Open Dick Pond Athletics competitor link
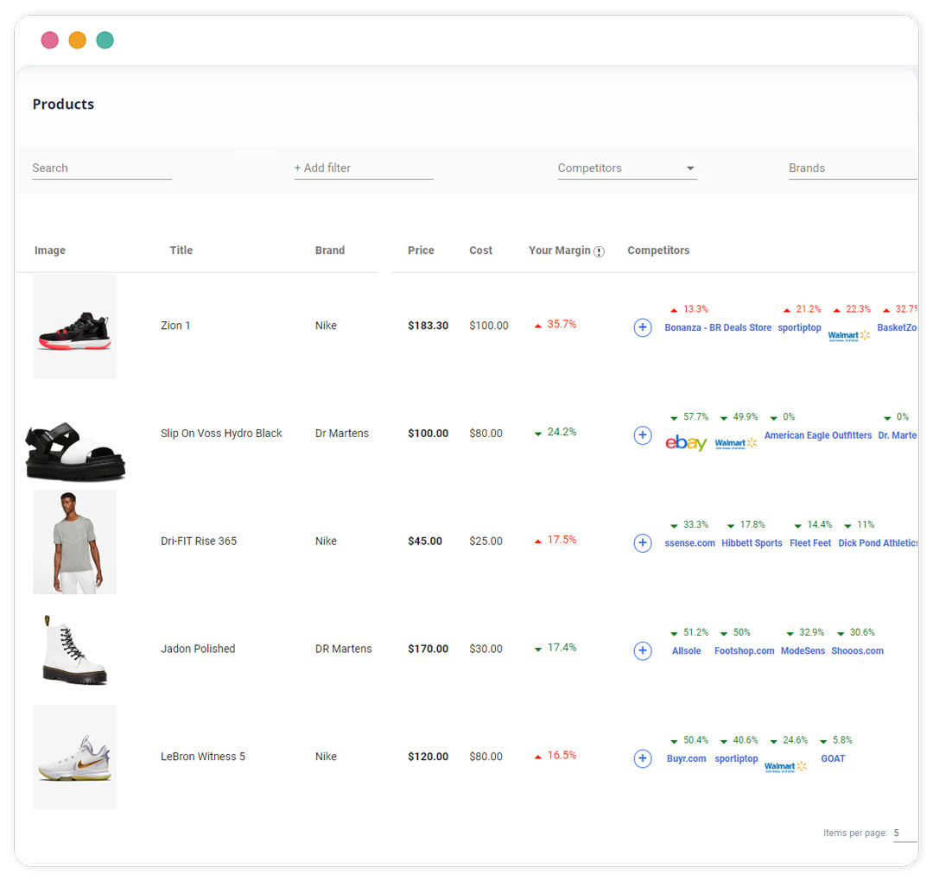The width and height of the screenshot is (933, 881). (x=878, y=543)
